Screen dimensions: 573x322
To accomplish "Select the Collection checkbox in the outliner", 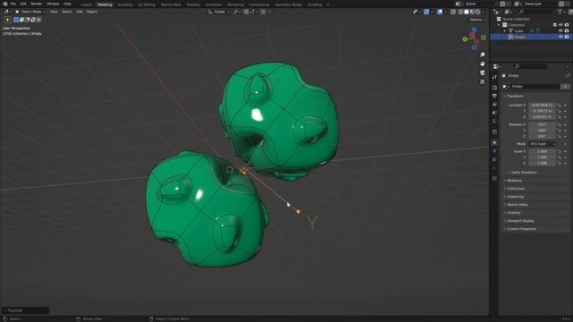I will [x=555, y=25].
